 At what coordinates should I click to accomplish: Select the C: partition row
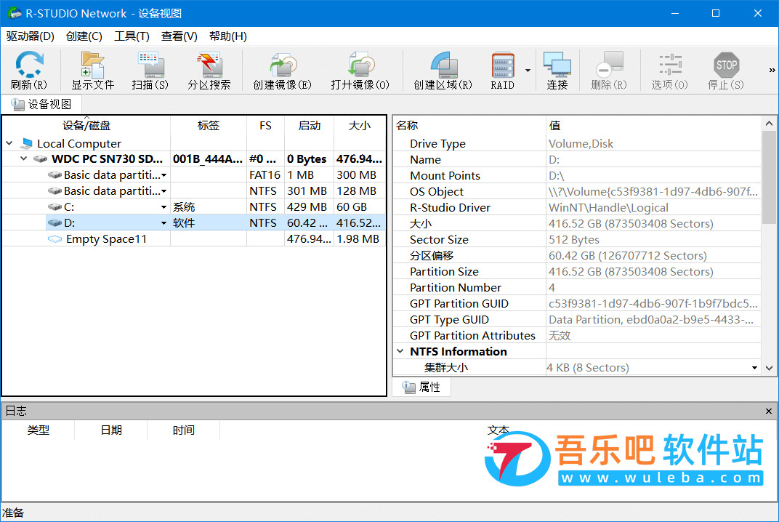pyautogui.click(x=194, y=206)
